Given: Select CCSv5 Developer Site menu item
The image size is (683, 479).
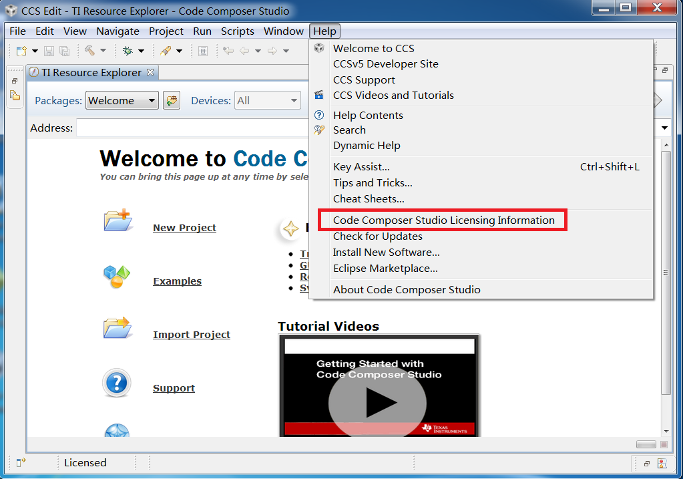Looking at the screenshot, I should [481, 64].
